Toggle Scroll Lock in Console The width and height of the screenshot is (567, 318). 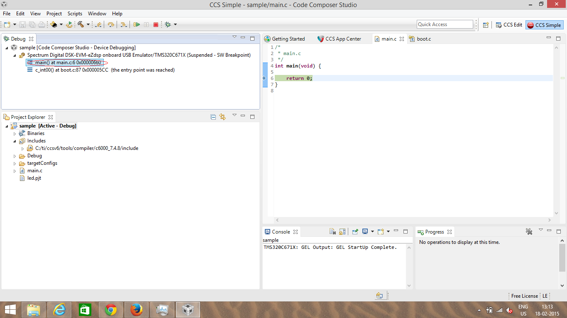[342, 232]
